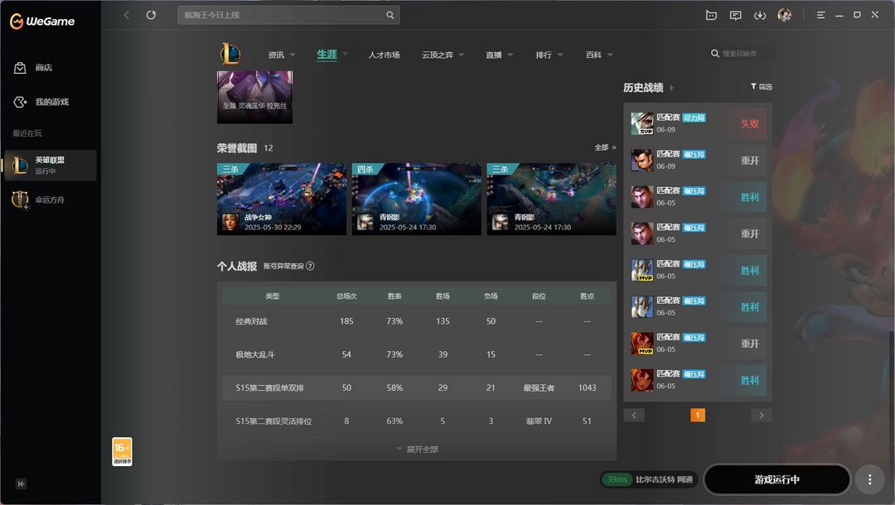The image size is (895, 505).
Task: Expand 展开全部 in the stats table
Action: click(417, 450)
